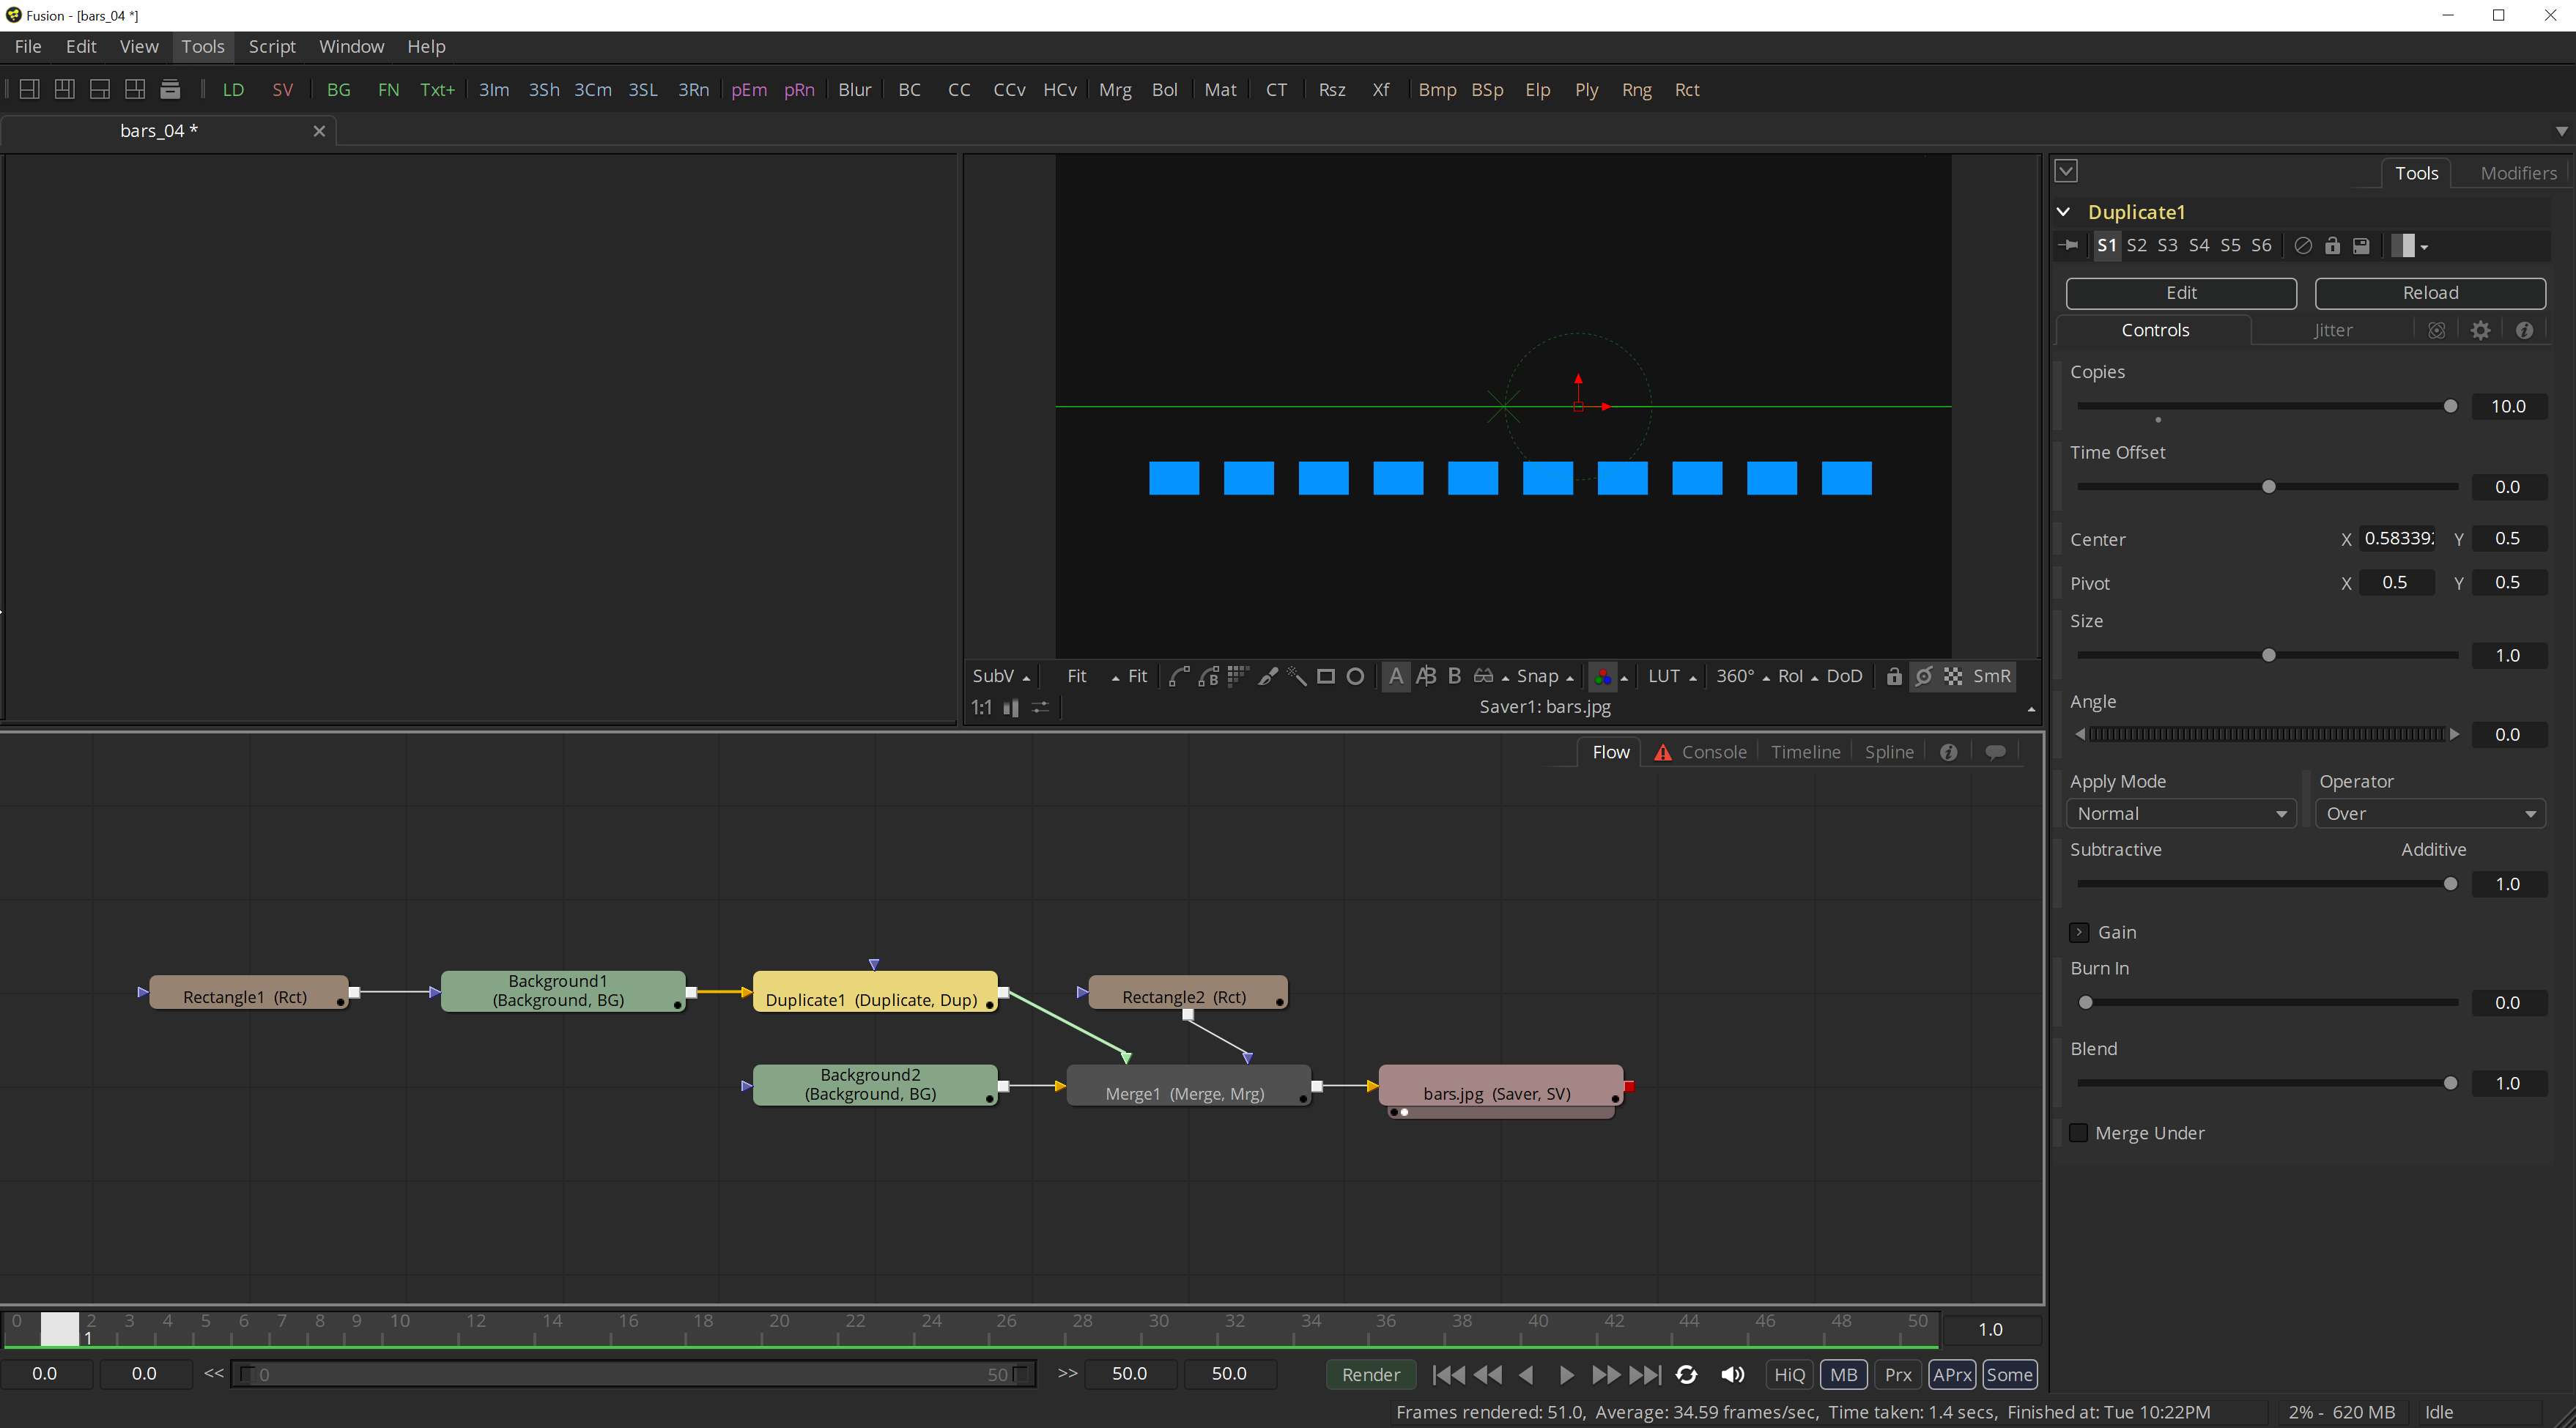Image resolution: width=2576 pixels, height=1428 pixels.
Task: Click the play forward button
Action: [x=1566, y=1375]
